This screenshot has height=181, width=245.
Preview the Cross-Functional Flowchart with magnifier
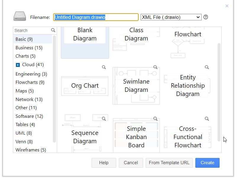coord(207,119)
